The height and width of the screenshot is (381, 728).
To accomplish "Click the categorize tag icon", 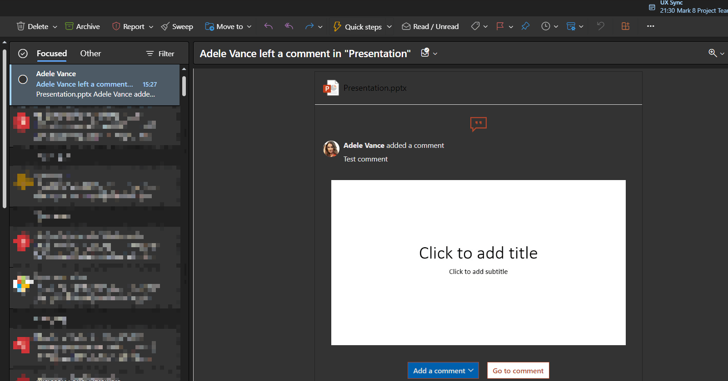I will (475, 26).
